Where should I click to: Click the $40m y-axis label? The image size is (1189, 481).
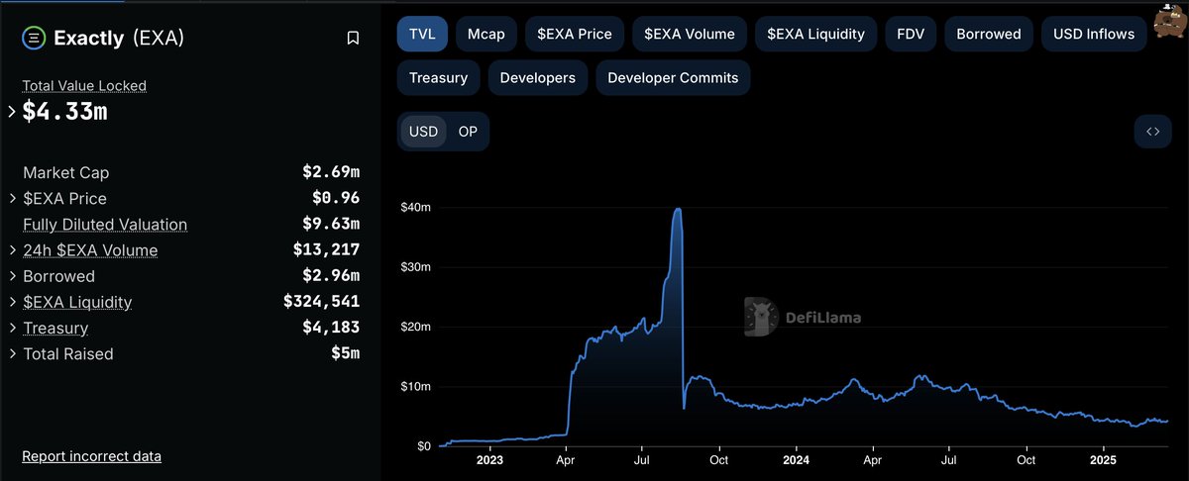[415, 207]
